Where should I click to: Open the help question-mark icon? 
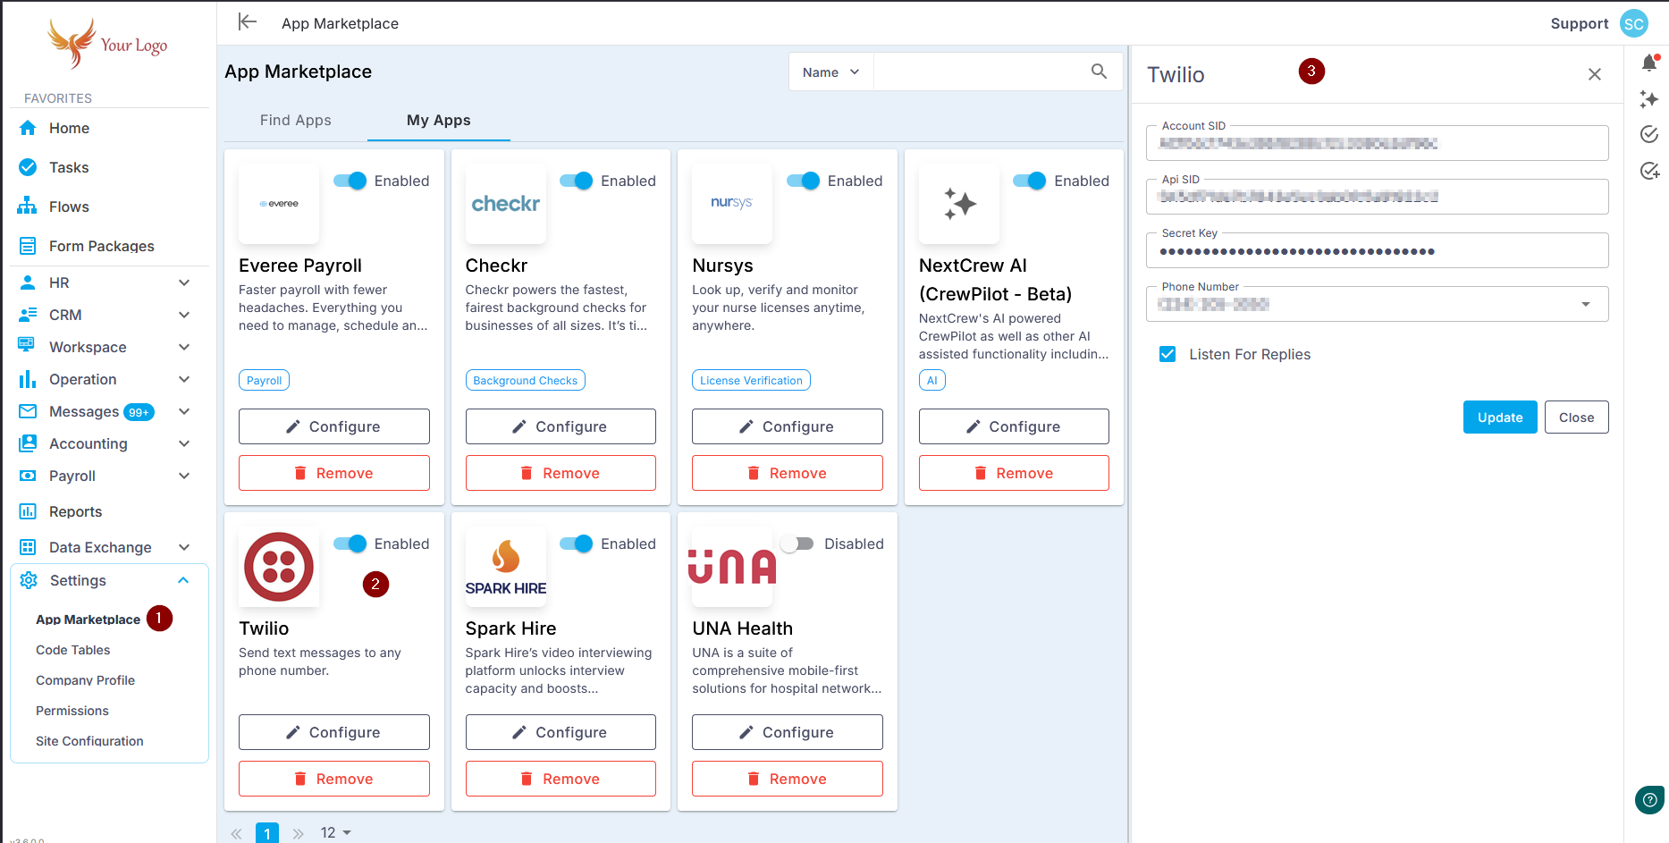coord(1649,800)
